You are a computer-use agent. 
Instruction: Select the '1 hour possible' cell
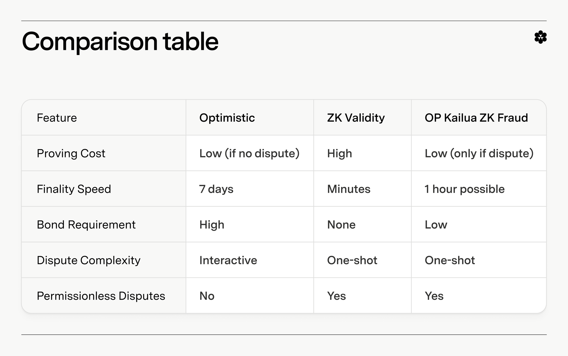point(465,189)
